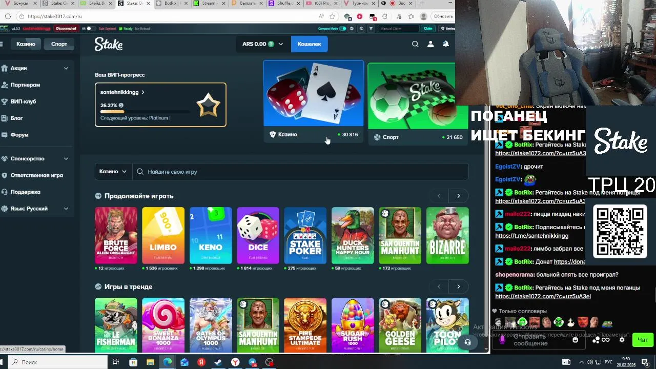Click the shield icon beside Ответственная игра

tap(4, 175)
